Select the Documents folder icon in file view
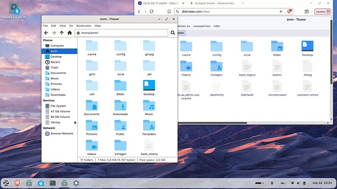The image size is (337, 189). coord(92,105)
